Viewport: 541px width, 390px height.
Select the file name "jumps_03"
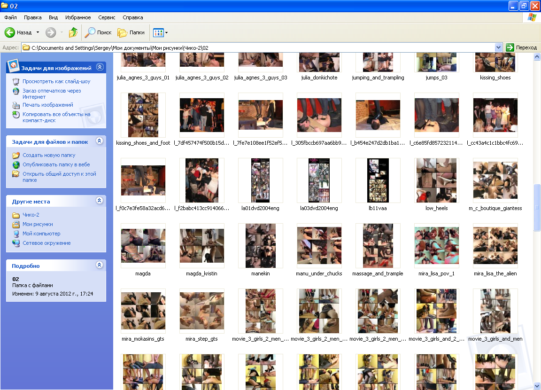pos(436,78)
